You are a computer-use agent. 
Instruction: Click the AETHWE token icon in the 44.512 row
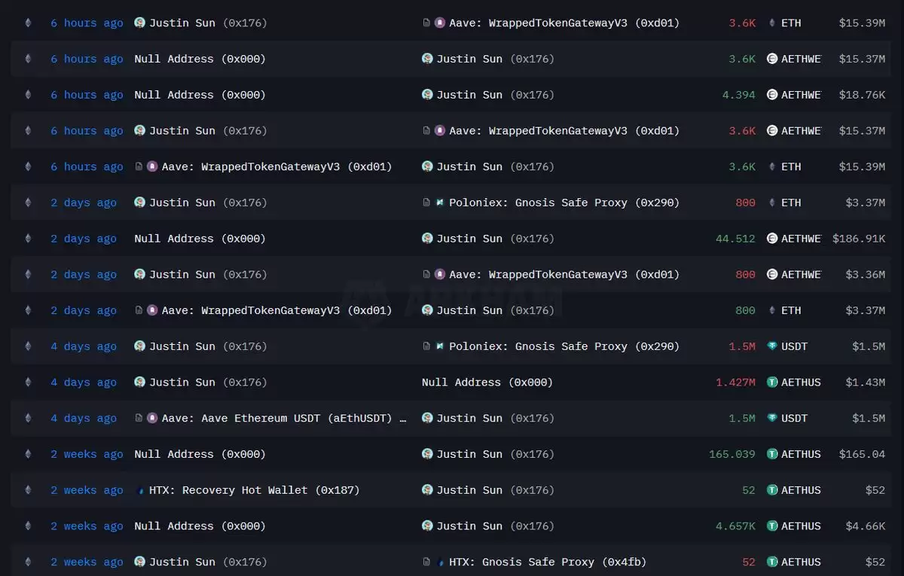[772, 239]
